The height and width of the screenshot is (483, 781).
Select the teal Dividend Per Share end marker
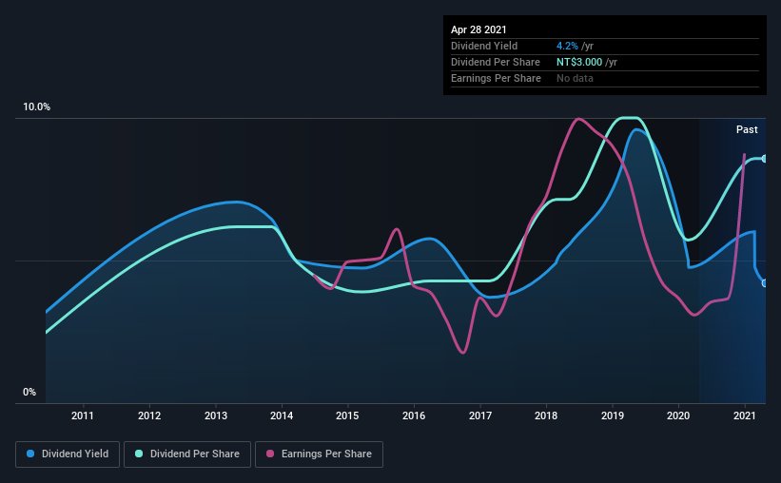coord(765,159)
